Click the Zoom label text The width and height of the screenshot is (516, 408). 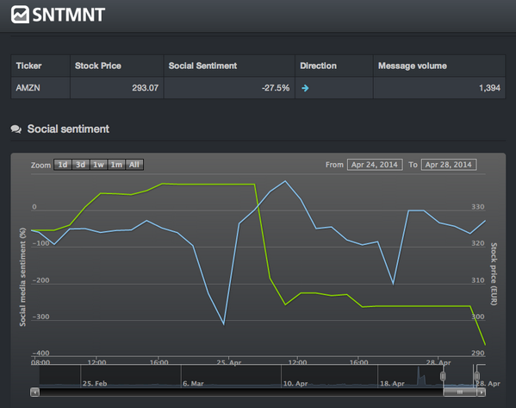(40, 165)
